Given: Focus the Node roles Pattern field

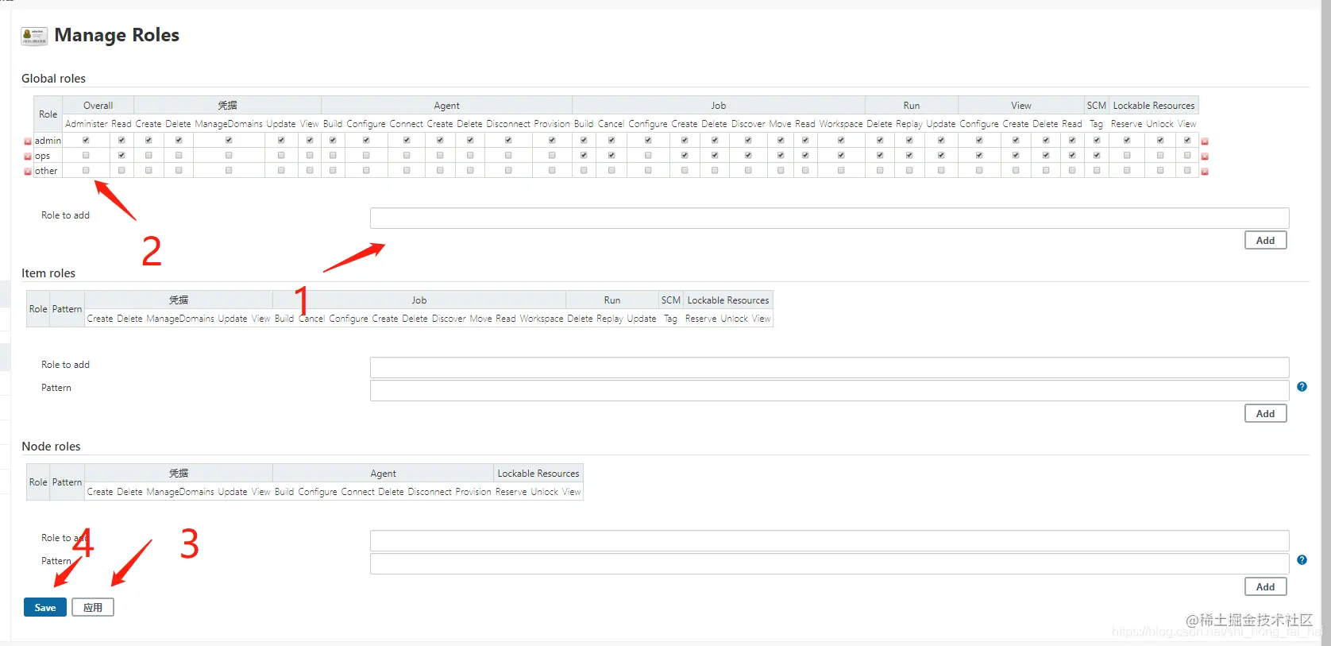Looking at the screenshot, I should 829,563.
